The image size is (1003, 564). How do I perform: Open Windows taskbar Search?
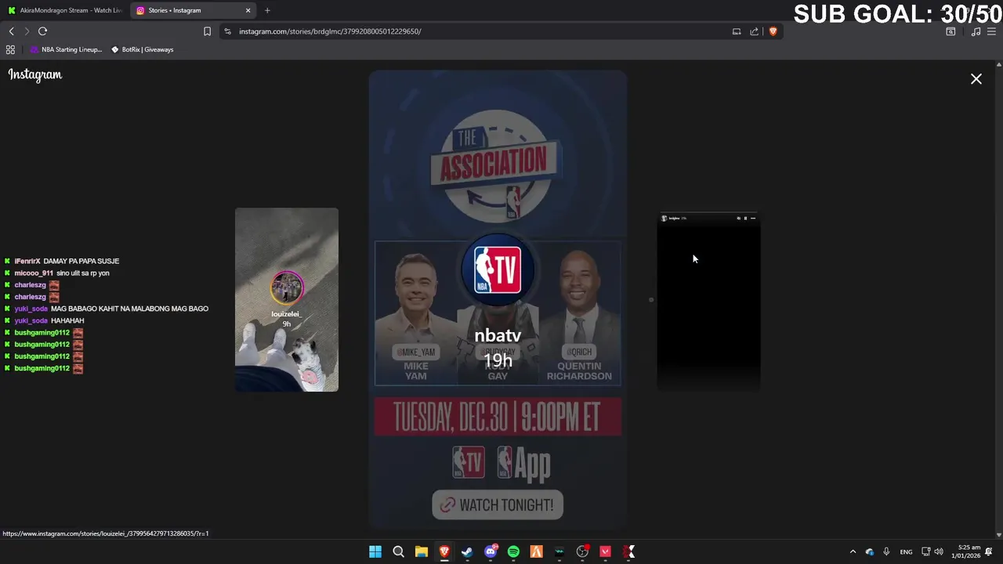pyautogui.click(x=398, y=551)
